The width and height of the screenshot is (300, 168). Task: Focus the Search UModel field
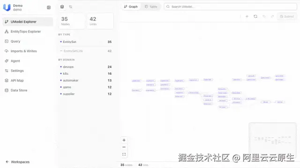(x=230, y=7)
